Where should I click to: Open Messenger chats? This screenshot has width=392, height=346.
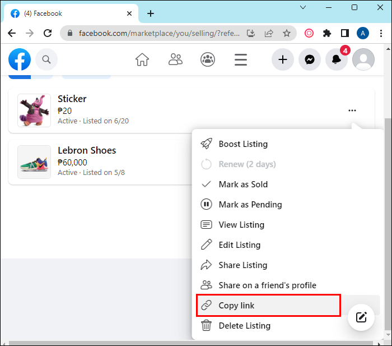pos(310,59)
